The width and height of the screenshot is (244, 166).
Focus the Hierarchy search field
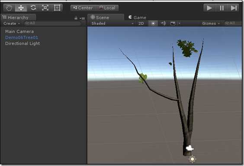click(53, 23)
